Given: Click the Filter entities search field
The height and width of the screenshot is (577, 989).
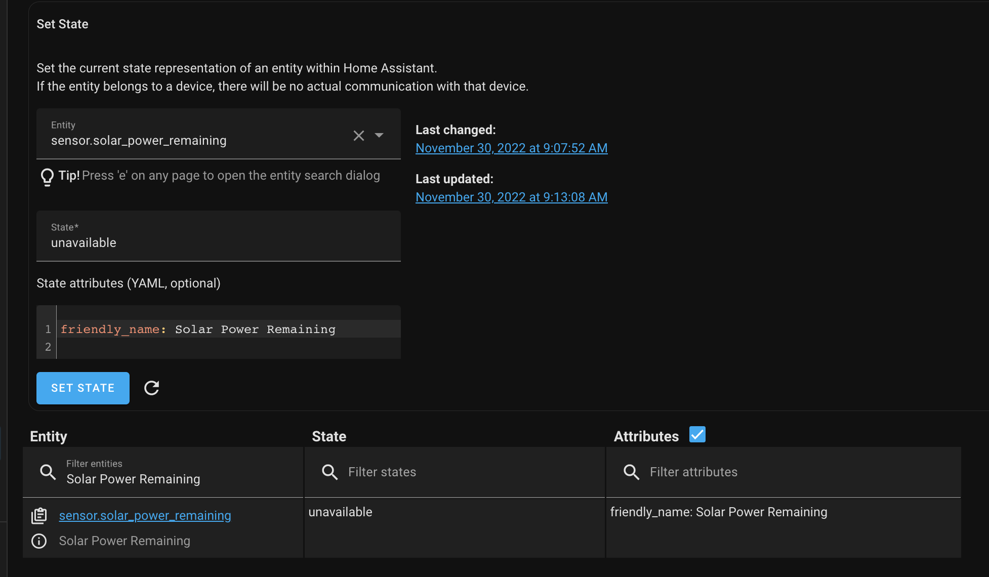Looking at the screenshot, I should (x=163, y=472).
